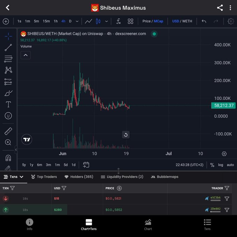Image resolution: width=237 pixels, height=237 pixels.
Task: Select candlestick chart type
Action: click(x=98, y=21)
